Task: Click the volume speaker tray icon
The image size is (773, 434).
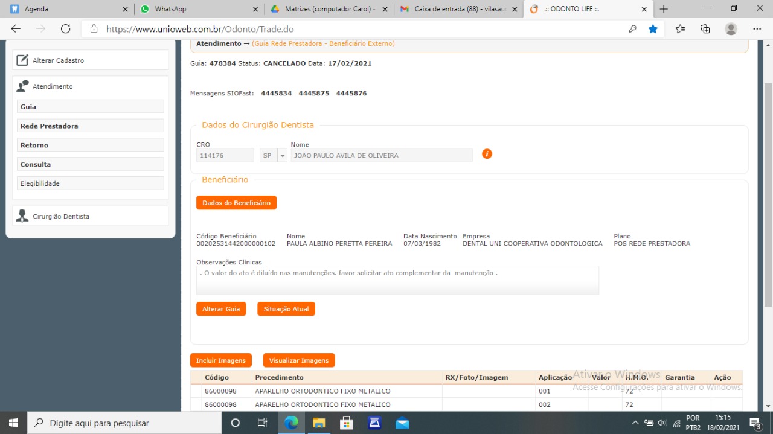Action: pos(662,423)
